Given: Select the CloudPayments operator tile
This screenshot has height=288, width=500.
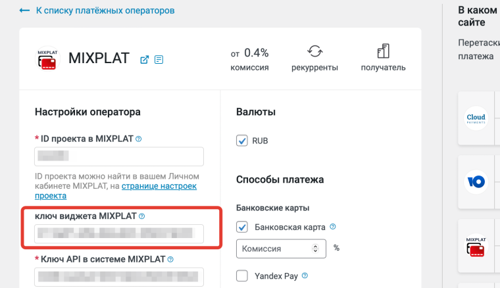Looking at the screenshot, I should tap(476, 118).
